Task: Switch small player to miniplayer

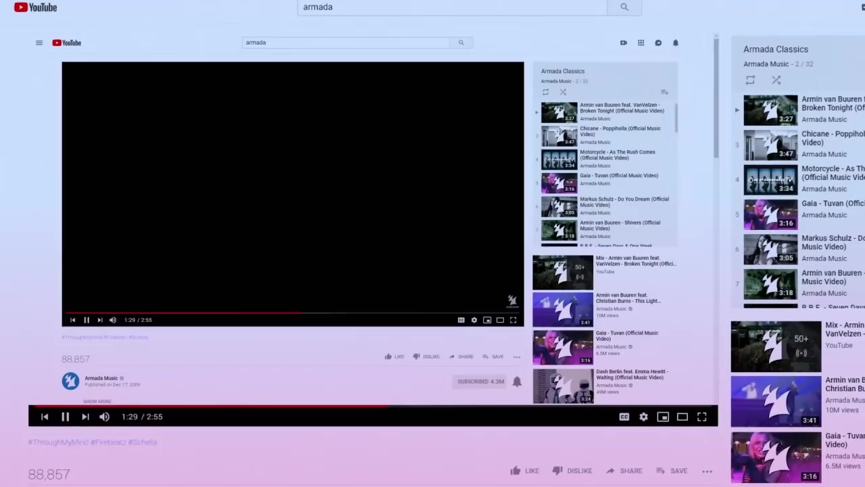Action: (487, 320)
